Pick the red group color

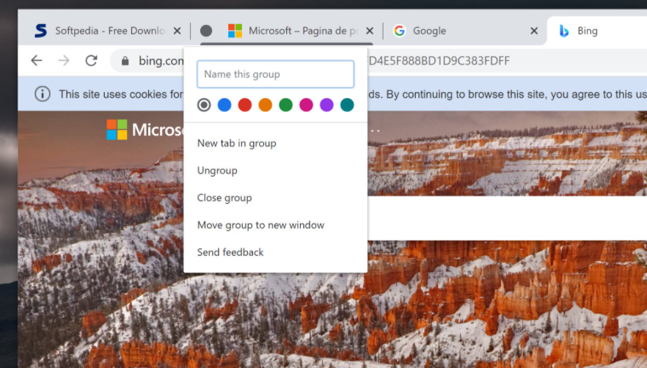[245, 105]
